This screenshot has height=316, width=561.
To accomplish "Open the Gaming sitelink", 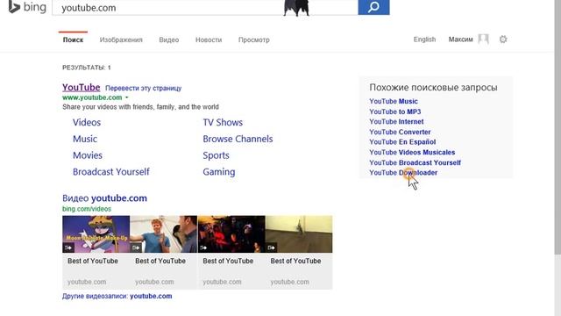I will tap(219, 172).
